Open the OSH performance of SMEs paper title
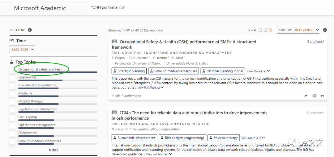334x157 pixels. pos(184,44)
